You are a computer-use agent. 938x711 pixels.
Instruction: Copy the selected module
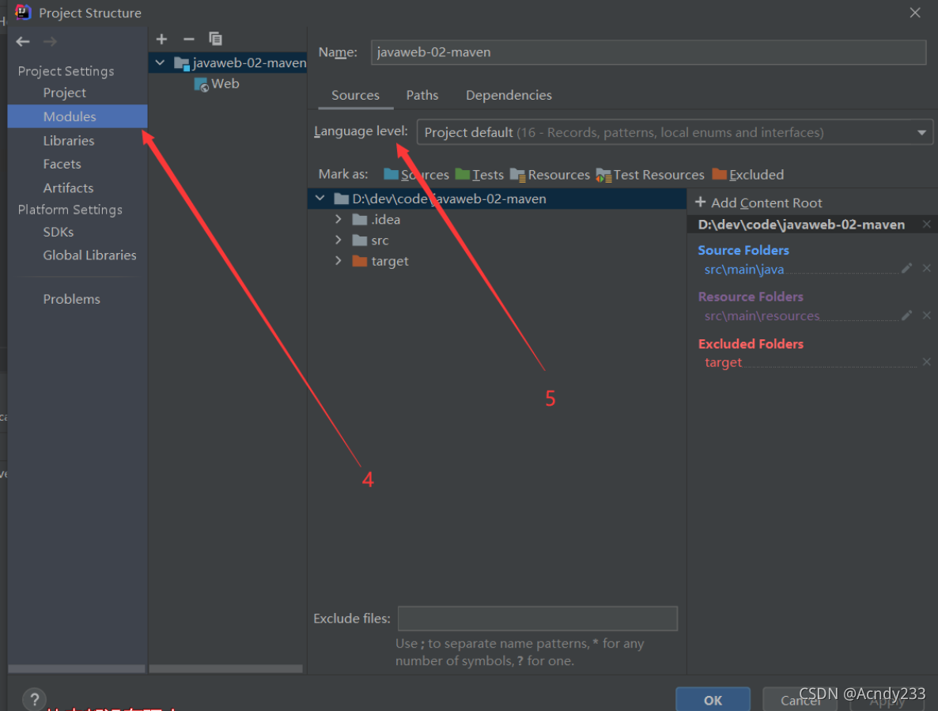tap(215, 40)
